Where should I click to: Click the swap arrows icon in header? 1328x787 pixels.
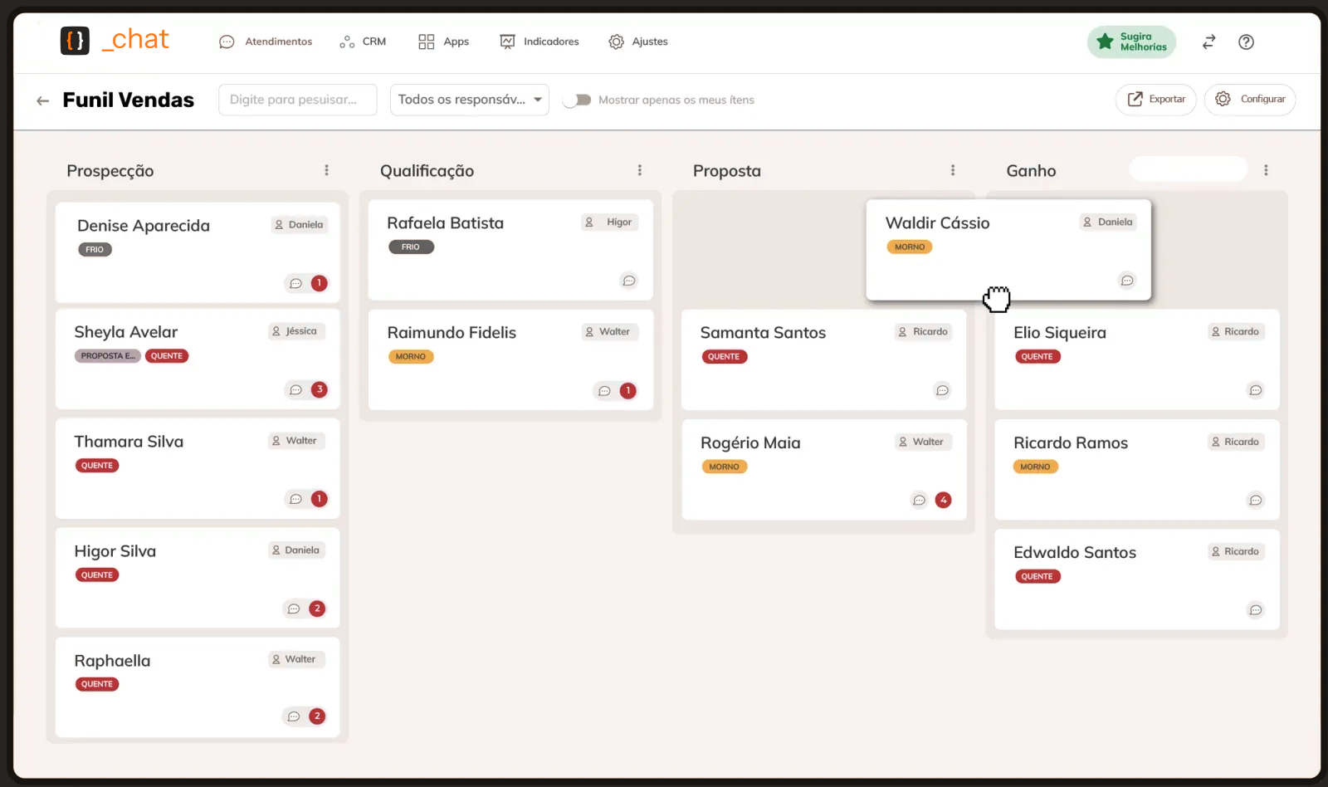(x=1208, y=42)
